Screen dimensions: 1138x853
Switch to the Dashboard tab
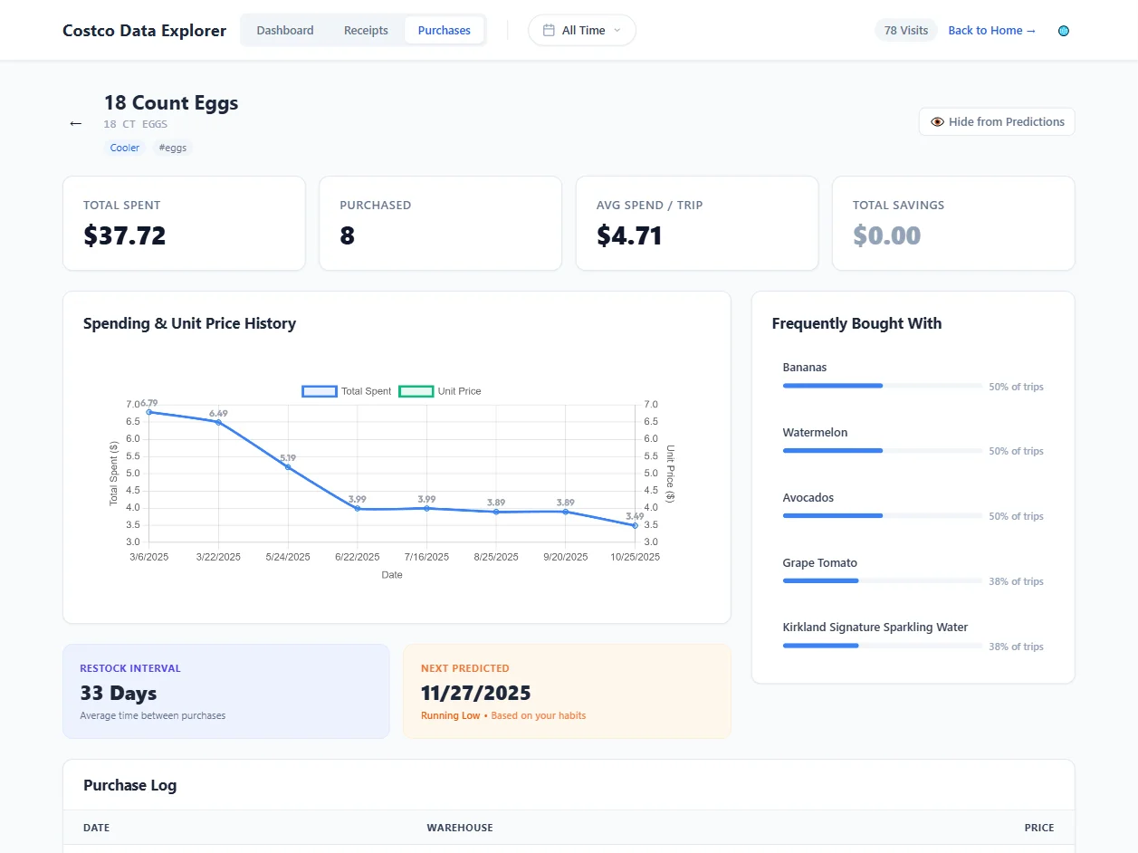tap(285, 30)
